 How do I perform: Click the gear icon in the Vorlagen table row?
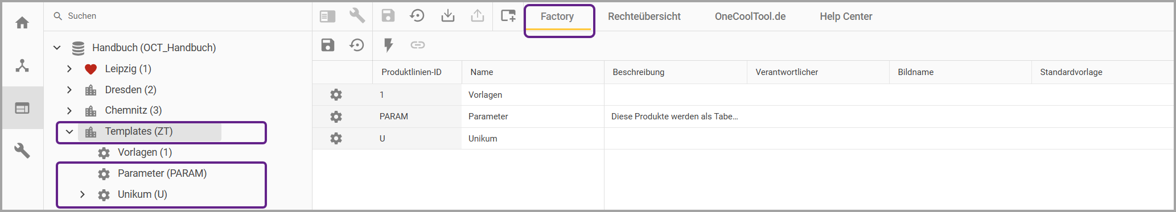(x=336, y=94)
